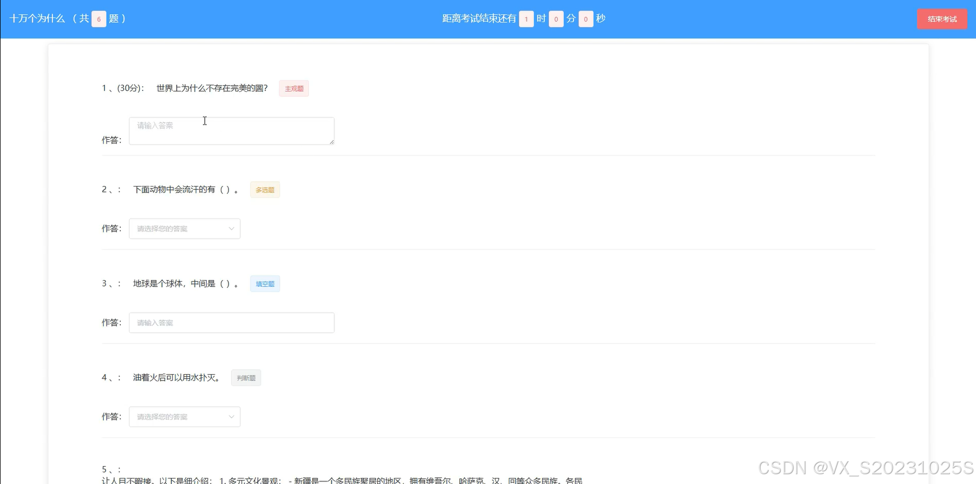Click the dropdown chevron for question 4

231,417
